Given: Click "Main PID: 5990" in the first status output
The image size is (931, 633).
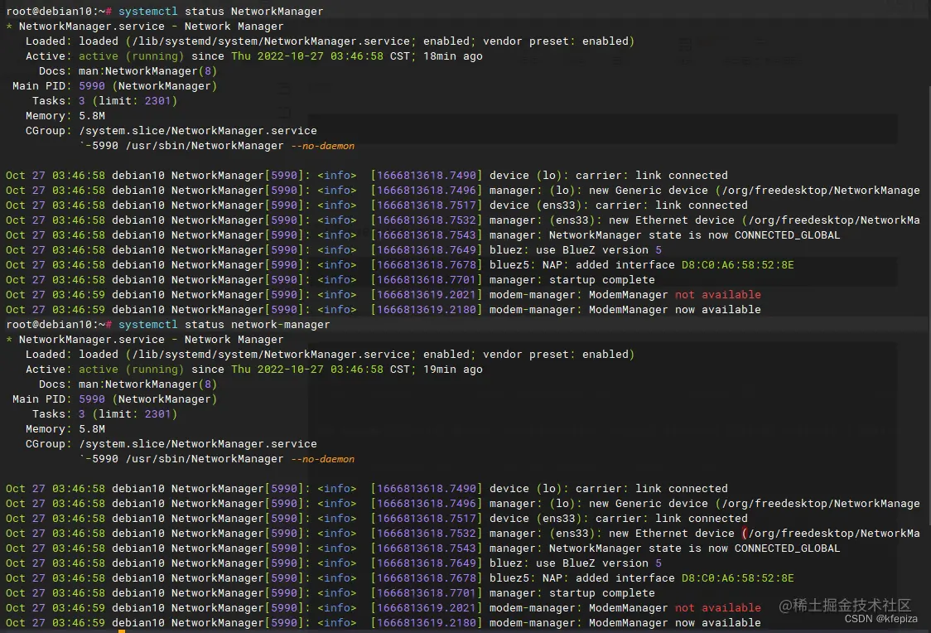Looking at the screenshot, I should tap(59, 85).
